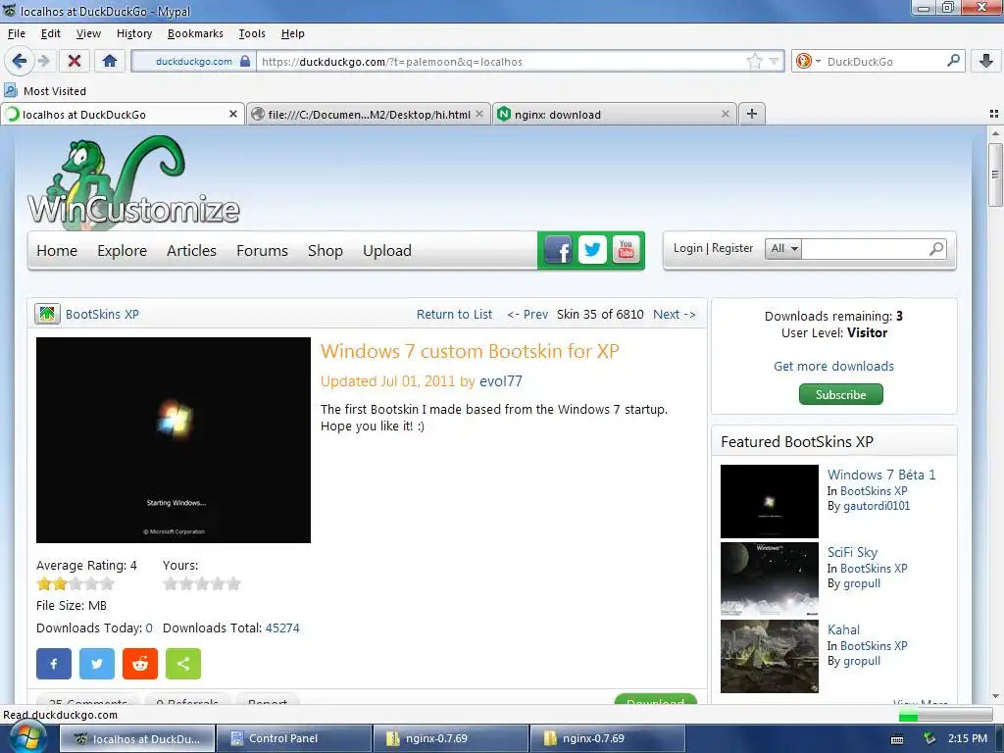Viewport: 1004px width, 753px height.
Task: Click the padlock site identity icon
Action: (x=245, y=62)
